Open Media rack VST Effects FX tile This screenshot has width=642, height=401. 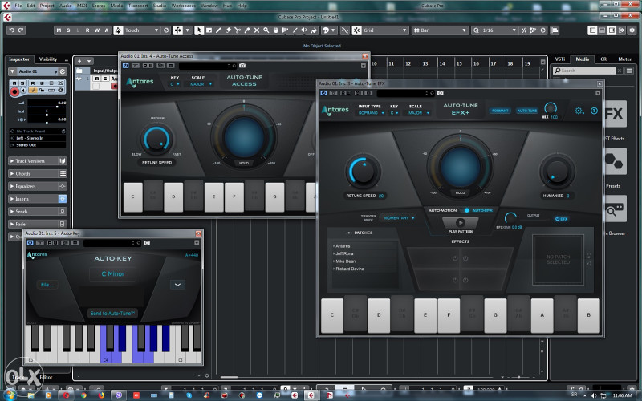coord(615,114)
